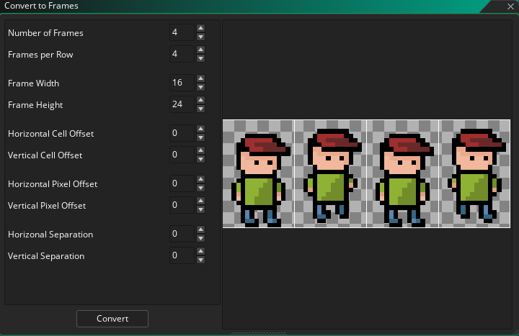Raise Vertical Cell Offset with up arrow
Image resolution: width=519 pixels, height=336 pixels.
[x=200, y=150]
